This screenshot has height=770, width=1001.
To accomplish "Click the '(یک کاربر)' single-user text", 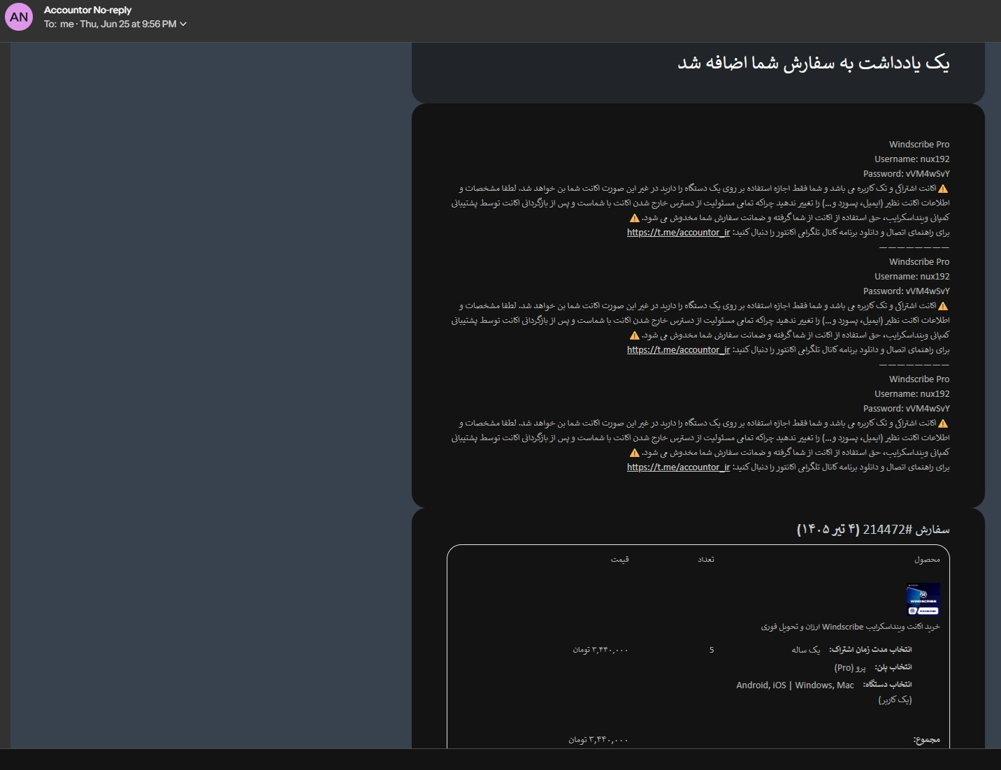I will (x=895, y=700).
